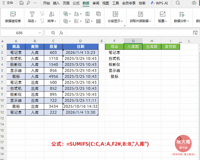Click the 桃大喵 学习记 floating badge
The width and height of the screenshot is (200, 160).
[183, 144]
